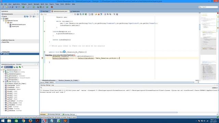Open File Explorer from taskbar
The height and width of the screenshot is (123, 219).
click(9, 121)
